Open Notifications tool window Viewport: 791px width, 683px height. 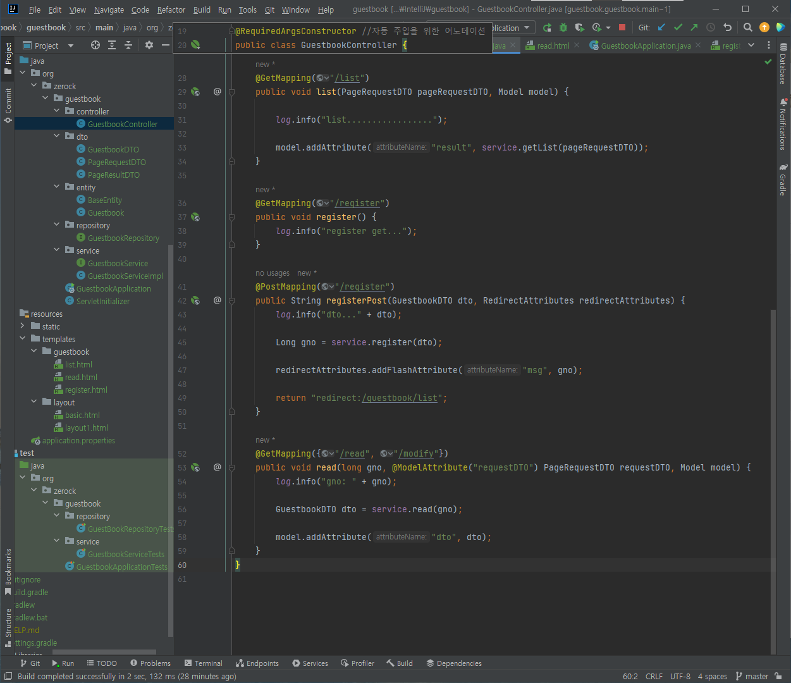click(783, 124)
